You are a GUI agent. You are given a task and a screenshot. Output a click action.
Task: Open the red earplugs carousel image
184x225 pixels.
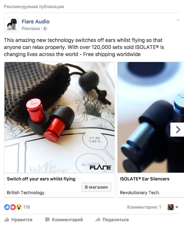(x=59, y=117)
